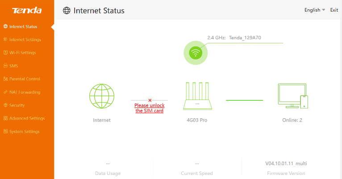Follow 'Please unlock the SIM card' link
The height and width of the screenshot is (179, 342).
coord(150,108)
